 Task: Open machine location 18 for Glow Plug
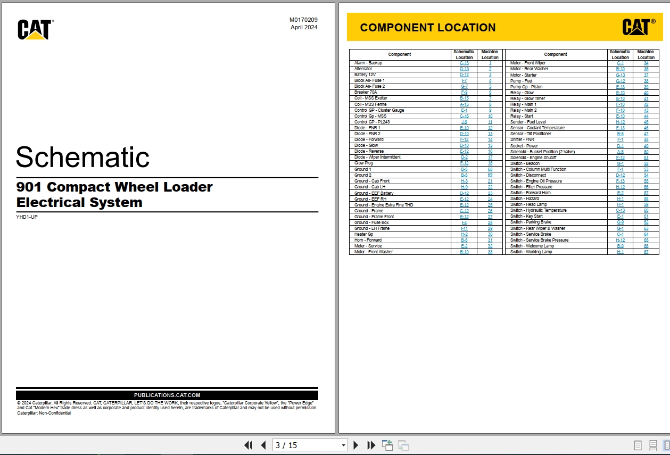490,163
